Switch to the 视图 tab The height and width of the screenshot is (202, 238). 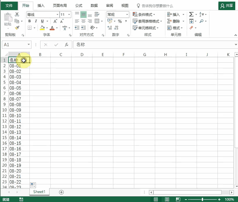(x=125, y=5)
